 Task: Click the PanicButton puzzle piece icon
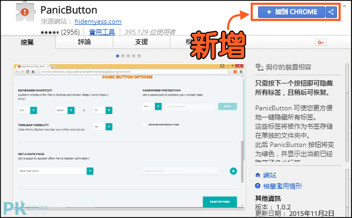pyautogui.click(x=25, y=12)
